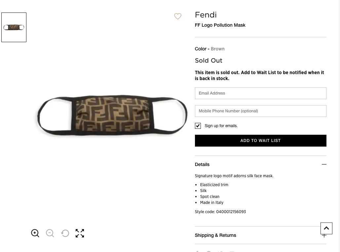Add item to favorites with heart icon
Image resolution: width=340 pixels, height=252 pixels.
pyautogui.click(x=178, y=16)
